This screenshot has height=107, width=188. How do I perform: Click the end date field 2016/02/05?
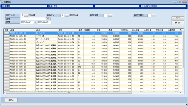pyautogui.click(x=44, y=22)
